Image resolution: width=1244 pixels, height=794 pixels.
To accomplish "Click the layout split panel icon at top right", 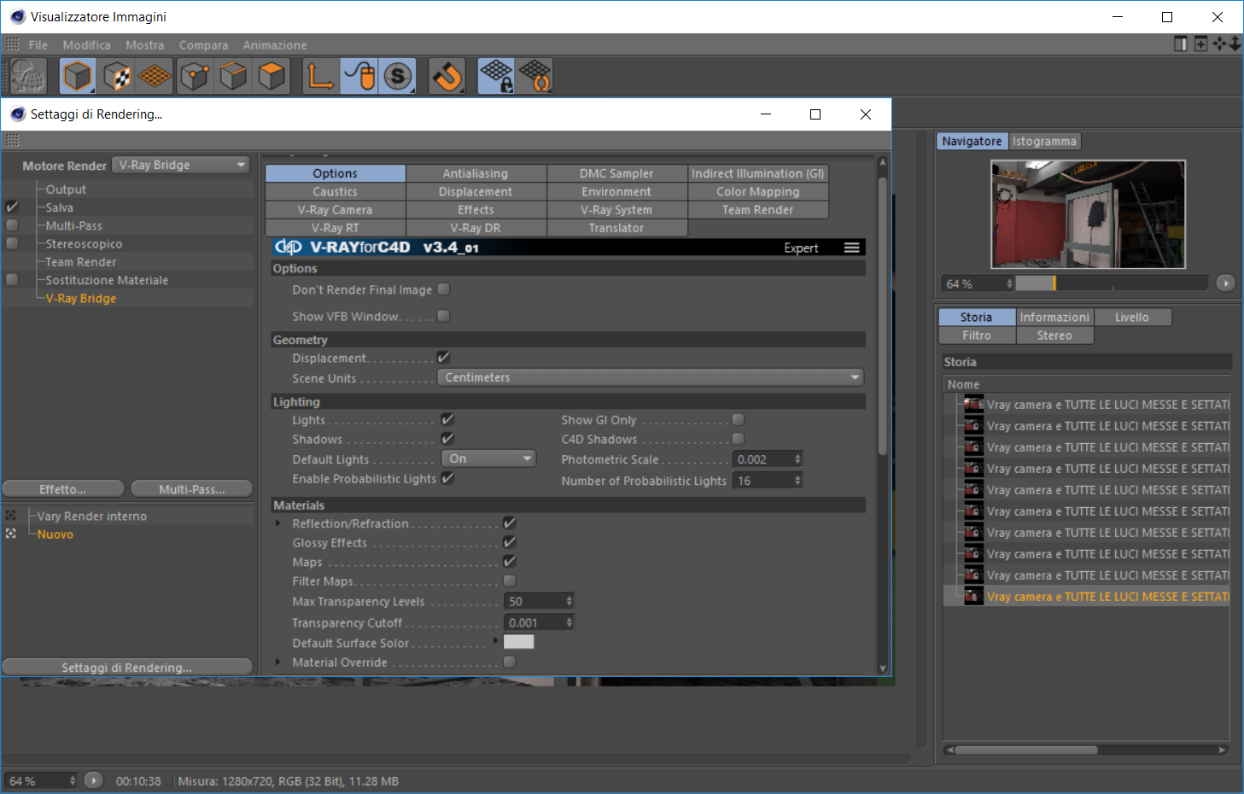I will (x=1180, y=44).
